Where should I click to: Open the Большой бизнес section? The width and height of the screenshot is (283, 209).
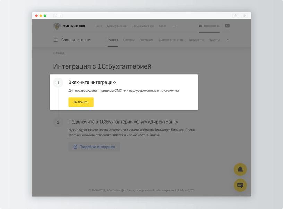143,26
